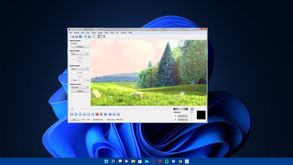Search for the previous black frame

click(x=106, y=114)
